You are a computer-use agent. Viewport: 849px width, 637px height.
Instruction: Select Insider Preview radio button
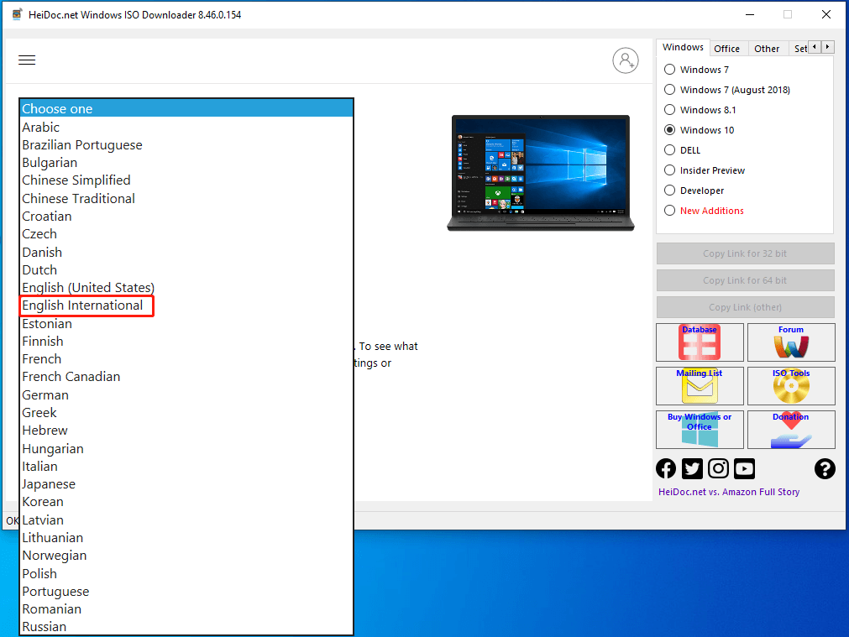[670, 170]
